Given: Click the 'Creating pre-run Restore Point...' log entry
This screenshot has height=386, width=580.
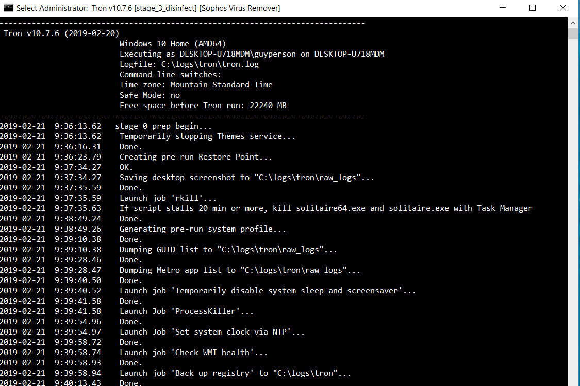Looking at the screenshot, I should 195,157.
